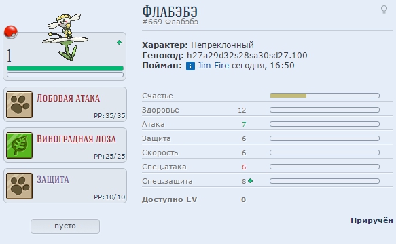Screen dimensions: 396x244
Task: Click 'PP:25/25' on Виноградная лоза
Action: (x=109, y=157)
